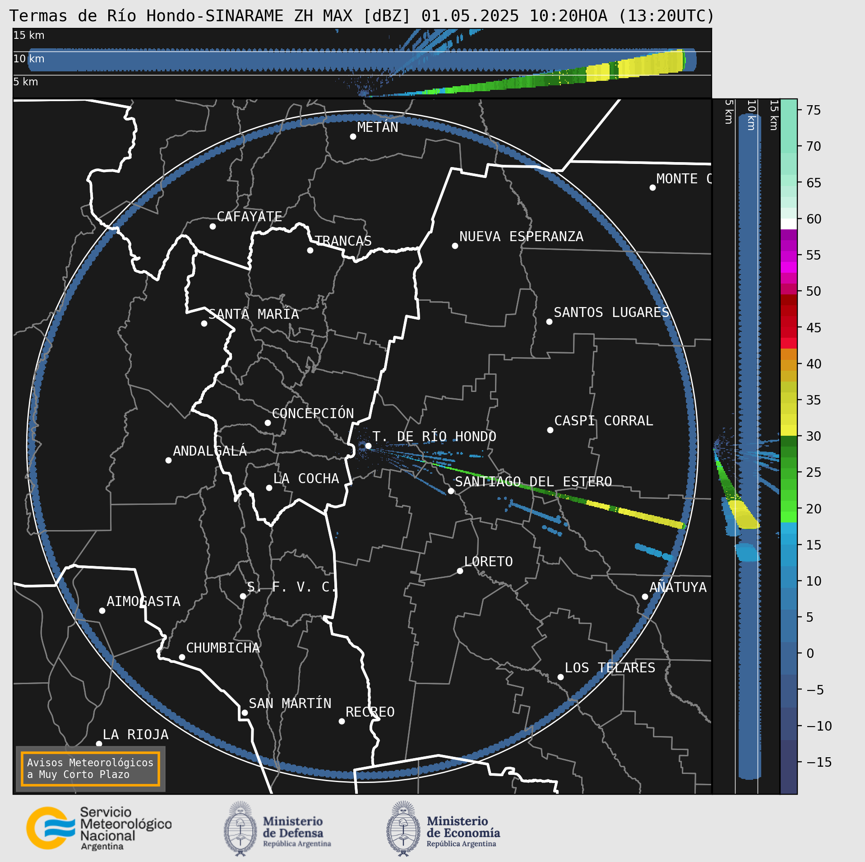The image size is (865, 862).
Task: Click the −15 tick label on colorbar
Action: (819, 762)
